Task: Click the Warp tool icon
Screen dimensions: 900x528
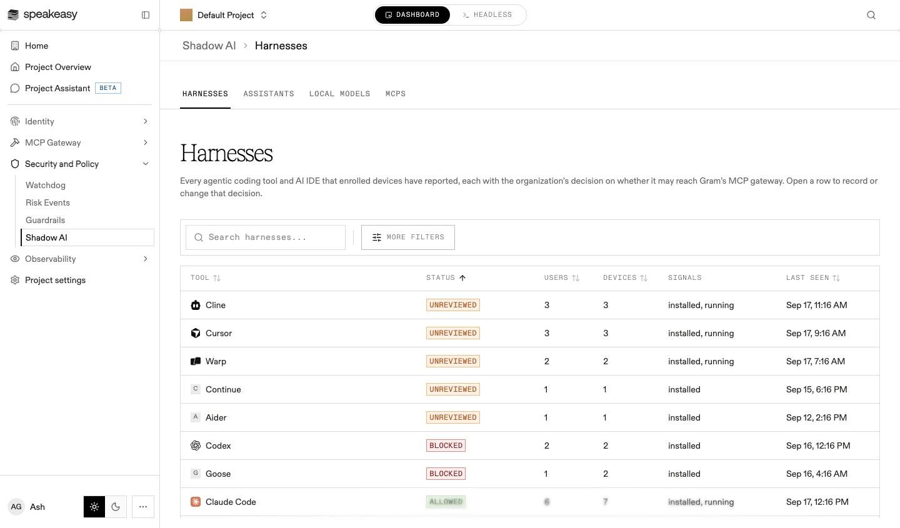Action: point(196,361)
